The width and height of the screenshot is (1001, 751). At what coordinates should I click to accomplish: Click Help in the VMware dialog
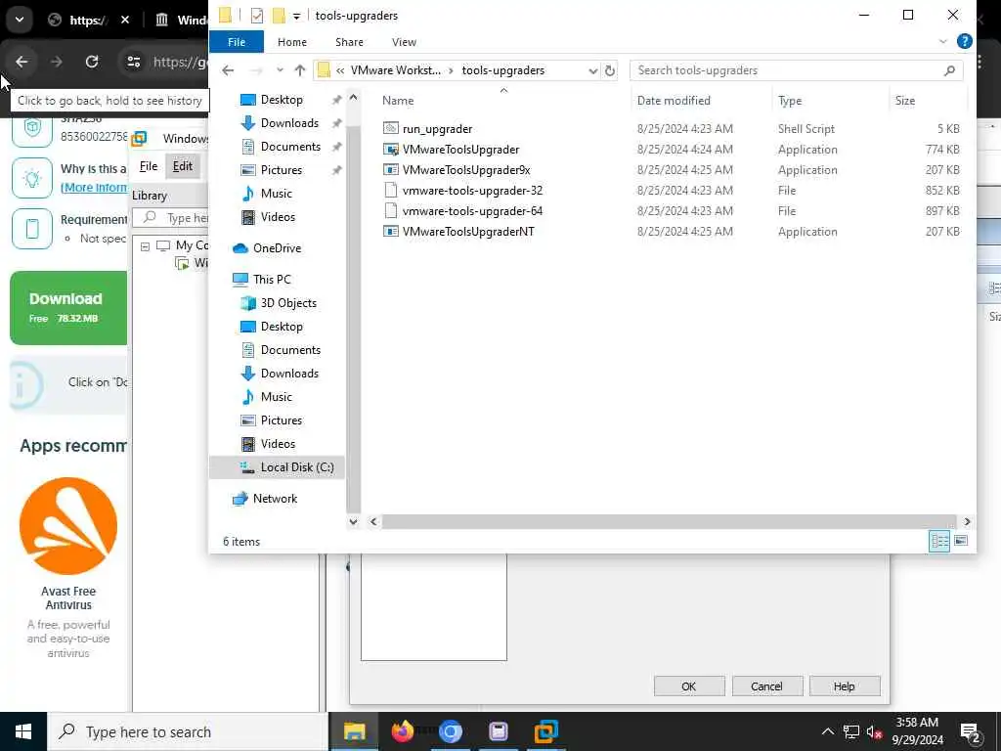point(844,686)
